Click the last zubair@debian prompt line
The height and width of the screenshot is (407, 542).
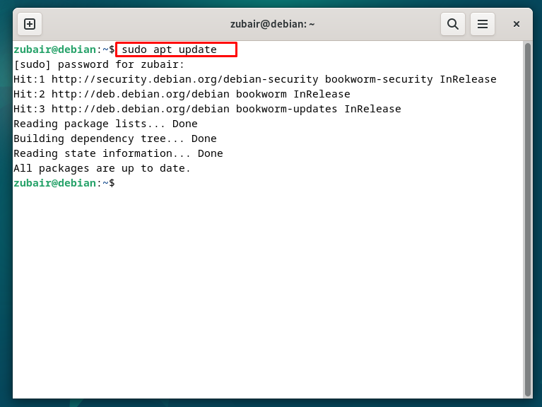(64, 183)
